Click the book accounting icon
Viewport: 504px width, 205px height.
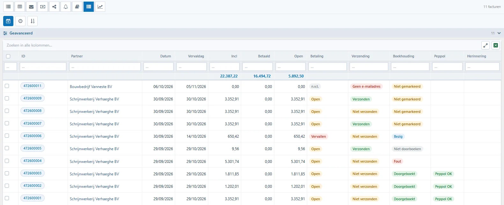tap(77, 7)
